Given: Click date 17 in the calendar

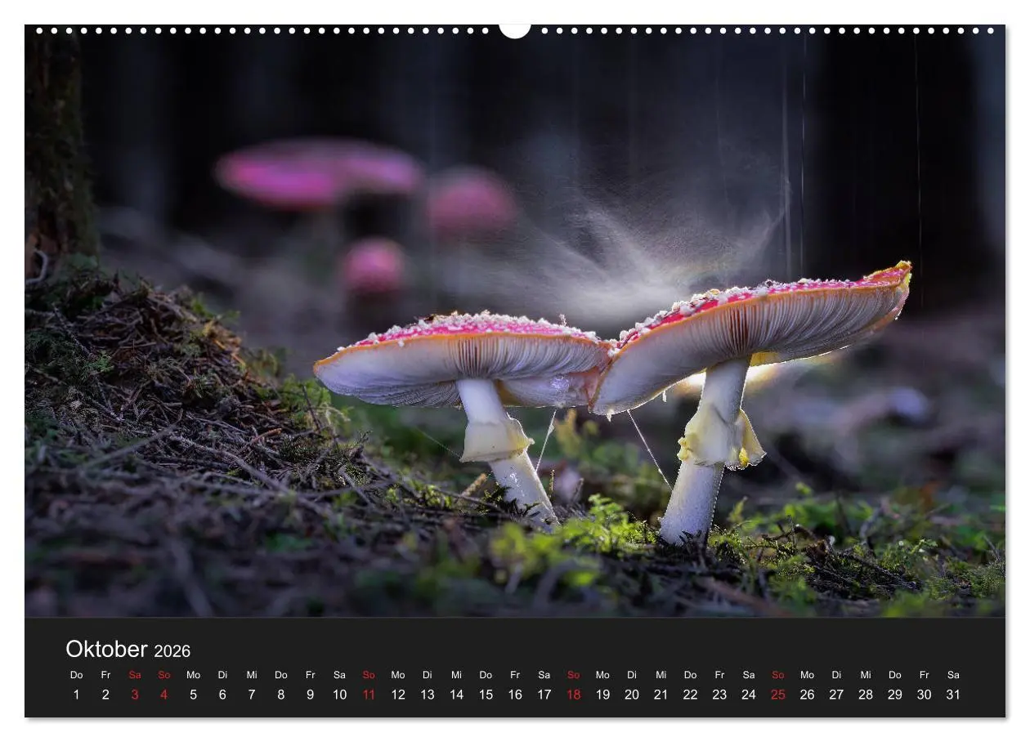Looking at the screenshot, I should pyautogui.click(x=544, y=695).
